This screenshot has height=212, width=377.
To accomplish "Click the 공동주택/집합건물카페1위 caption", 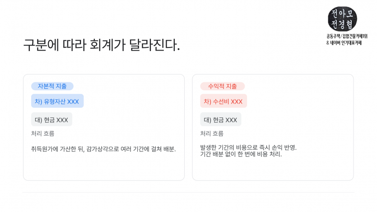I will 347,36.
